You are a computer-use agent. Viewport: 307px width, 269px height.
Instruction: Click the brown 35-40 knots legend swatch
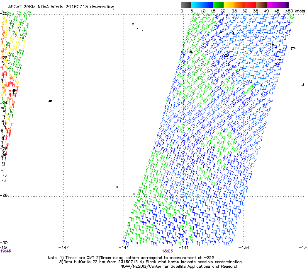tap(261, 5)
